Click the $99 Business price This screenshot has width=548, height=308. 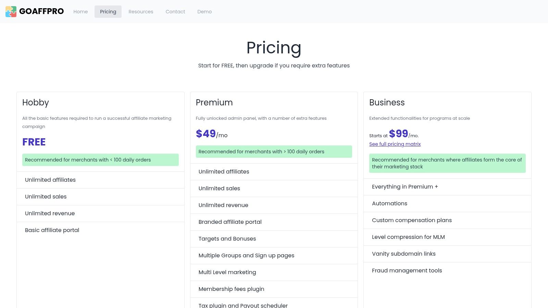click(398, 134)
